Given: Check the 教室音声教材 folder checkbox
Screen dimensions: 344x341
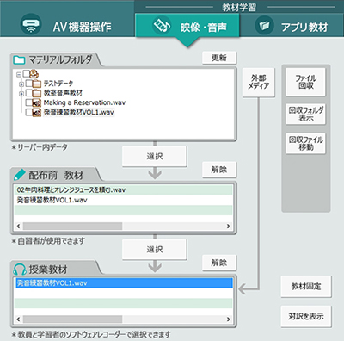Looking at the screenshot, I should pyautogui.click(x=29, y=93).
